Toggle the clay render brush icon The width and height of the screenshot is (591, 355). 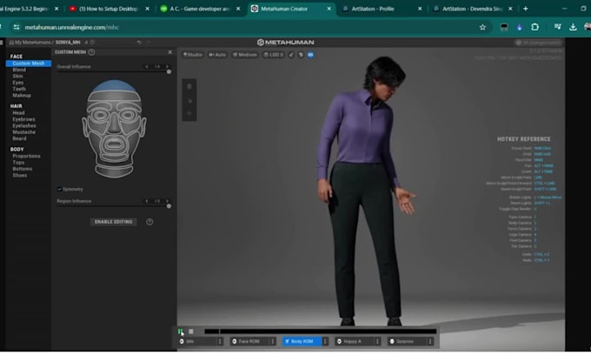tap(291, 55)
